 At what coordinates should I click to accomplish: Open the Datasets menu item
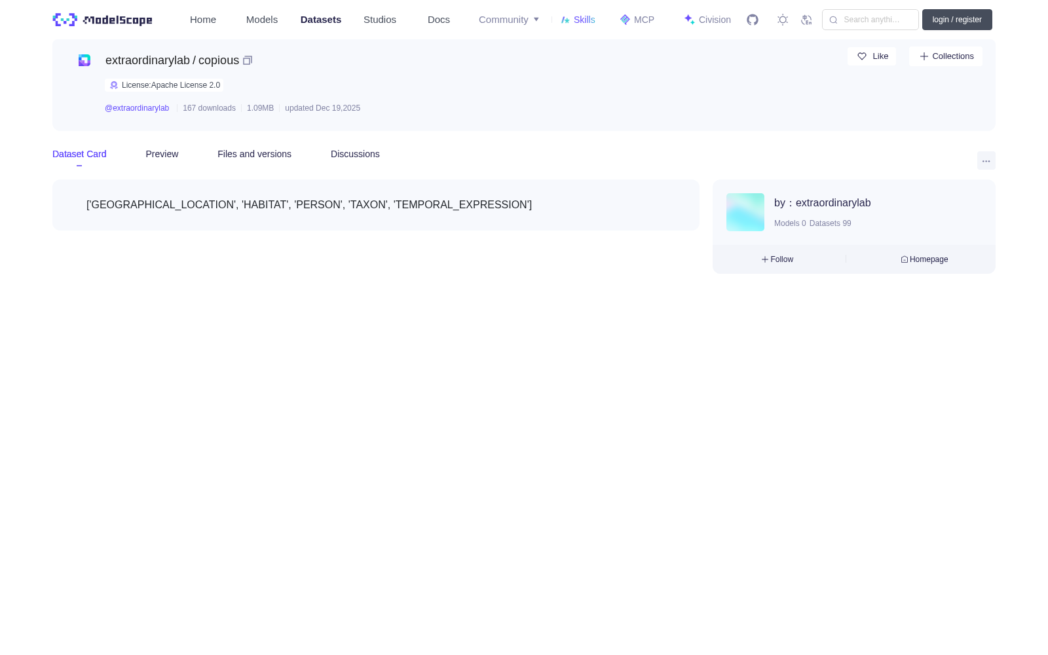coord(321,20)
